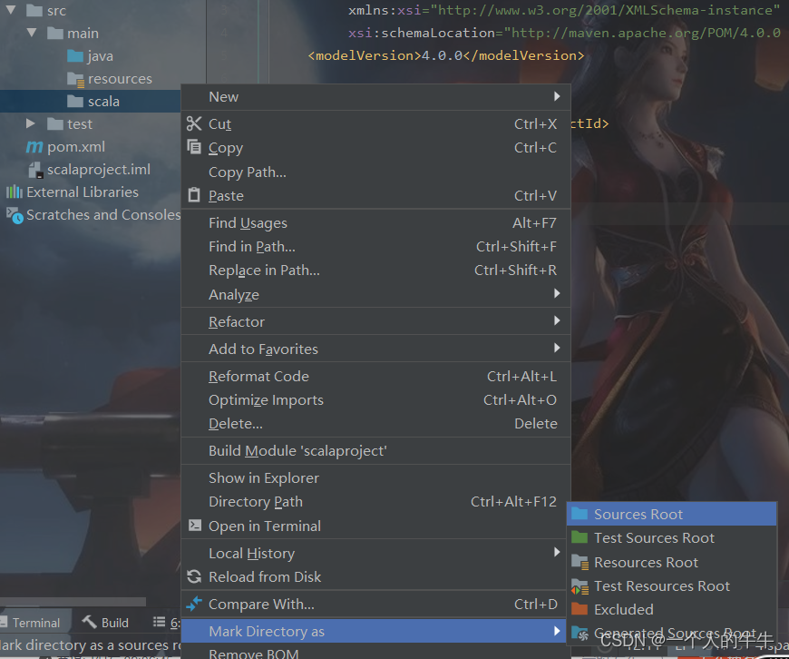Open the Add to Favorites submenu arrow

pyautogui.click(x=557, y=348)
